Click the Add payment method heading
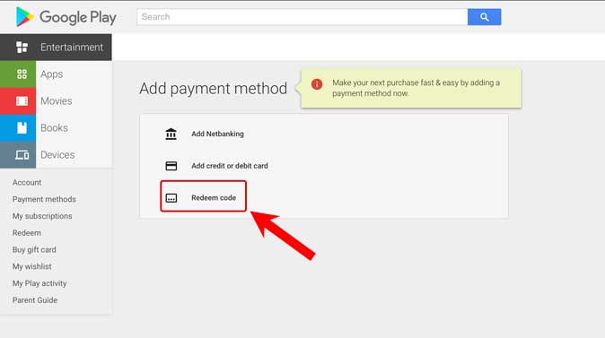 click(214, 89)
